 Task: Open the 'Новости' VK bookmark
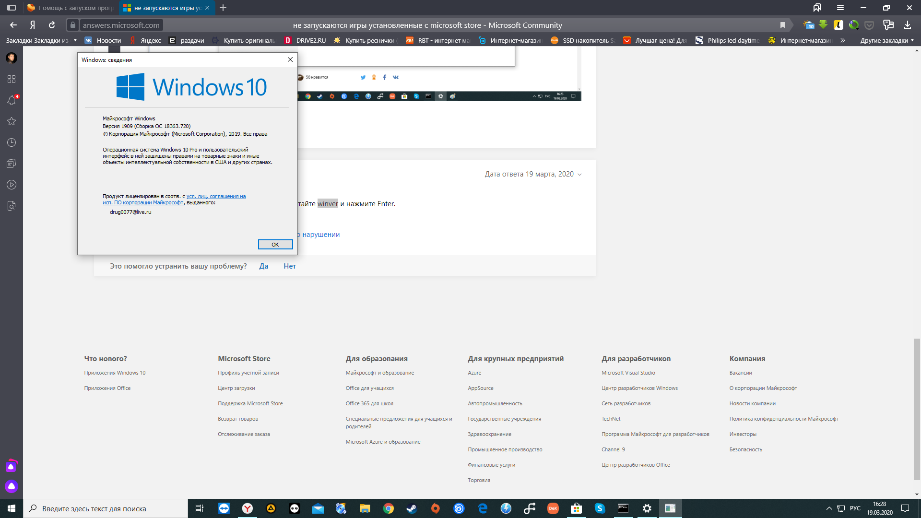click(103, 40)
